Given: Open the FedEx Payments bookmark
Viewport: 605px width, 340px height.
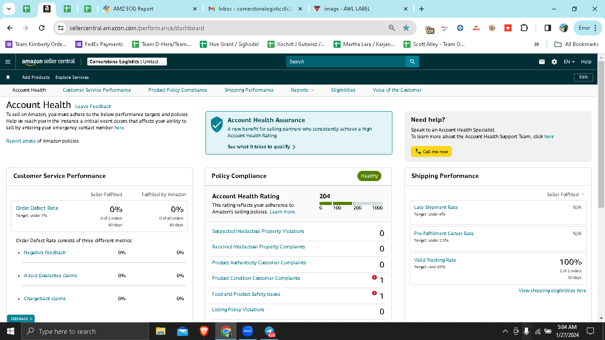Looking at the screenshot, I should pyautogui.click(x=99, y=44).
